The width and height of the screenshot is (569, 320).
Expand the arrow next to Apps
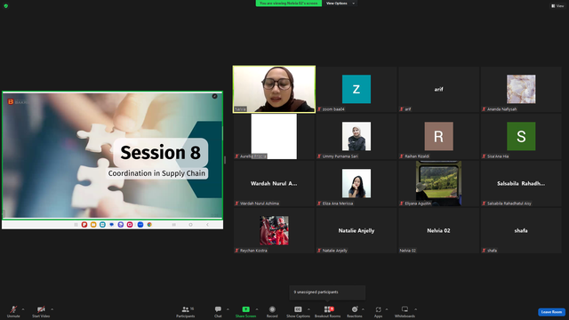[x=387, y=309]
